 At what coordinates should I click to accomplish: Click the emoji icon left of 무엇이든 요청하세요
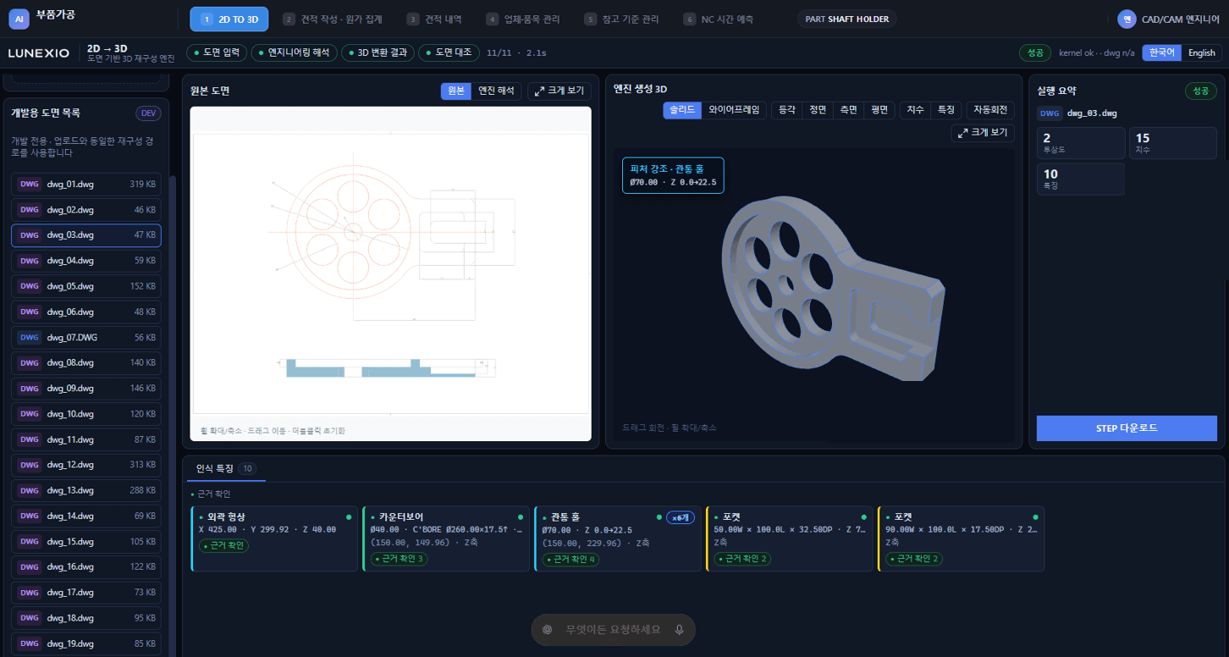point(548,630)
